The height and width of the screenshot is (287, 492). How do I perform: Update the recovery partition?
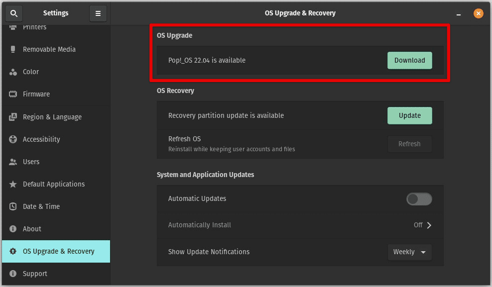409,115
